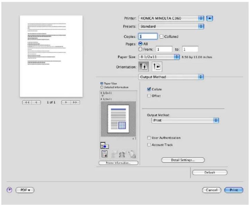Open the Output Method panel selector dropdown
The image size is (249, 205).
[x=171, y=77]
